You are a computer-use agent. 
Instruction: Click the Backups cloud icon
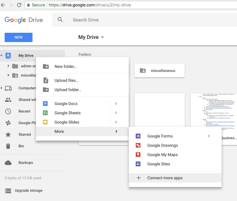tap(8, 163)
